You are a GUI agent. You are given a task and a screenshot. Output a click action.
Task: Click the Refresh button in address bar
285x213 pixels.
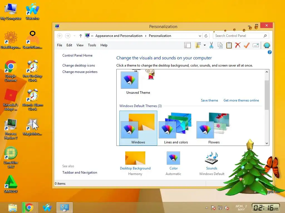[x=206, y=36]
